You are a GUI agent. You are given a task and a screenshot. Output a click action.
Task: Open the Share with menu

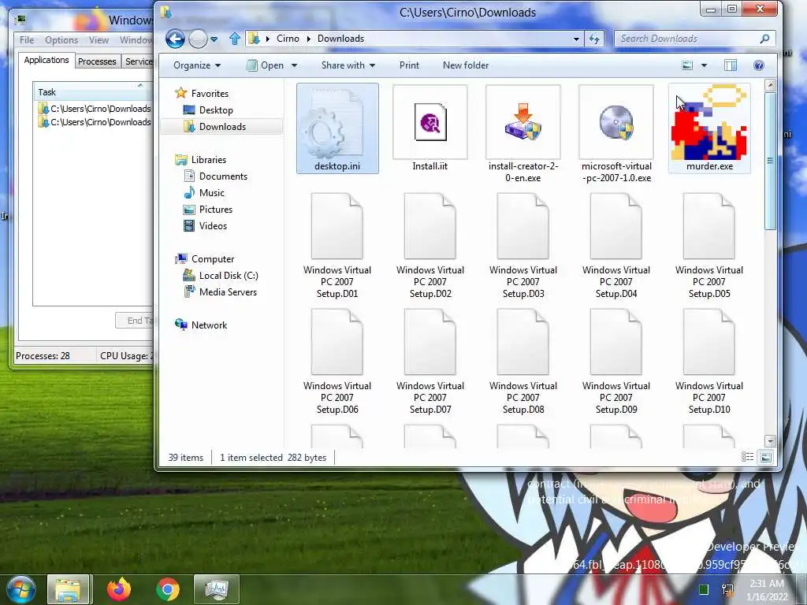coord(348,65)
